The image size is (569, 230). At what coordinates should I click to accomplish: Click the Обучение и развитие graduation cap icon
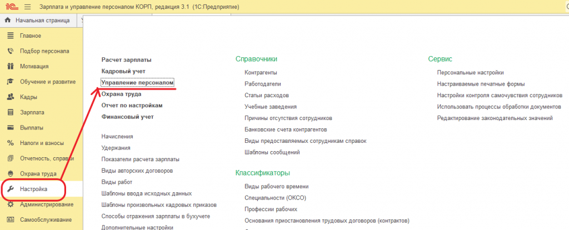pos(11,82)
